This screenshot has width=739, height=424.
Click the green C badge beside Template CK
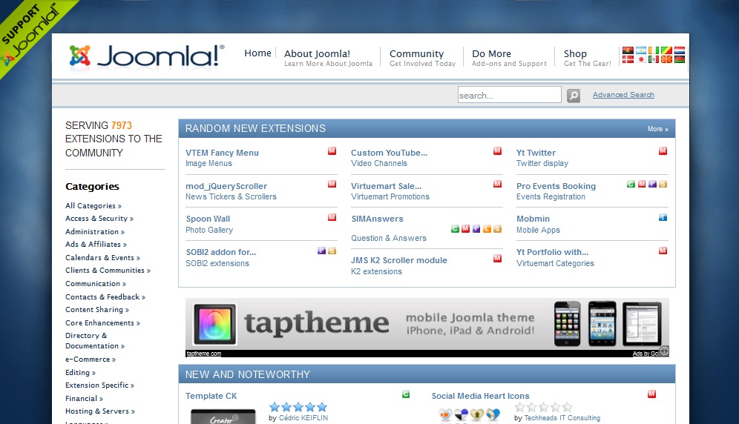point(406,394)
